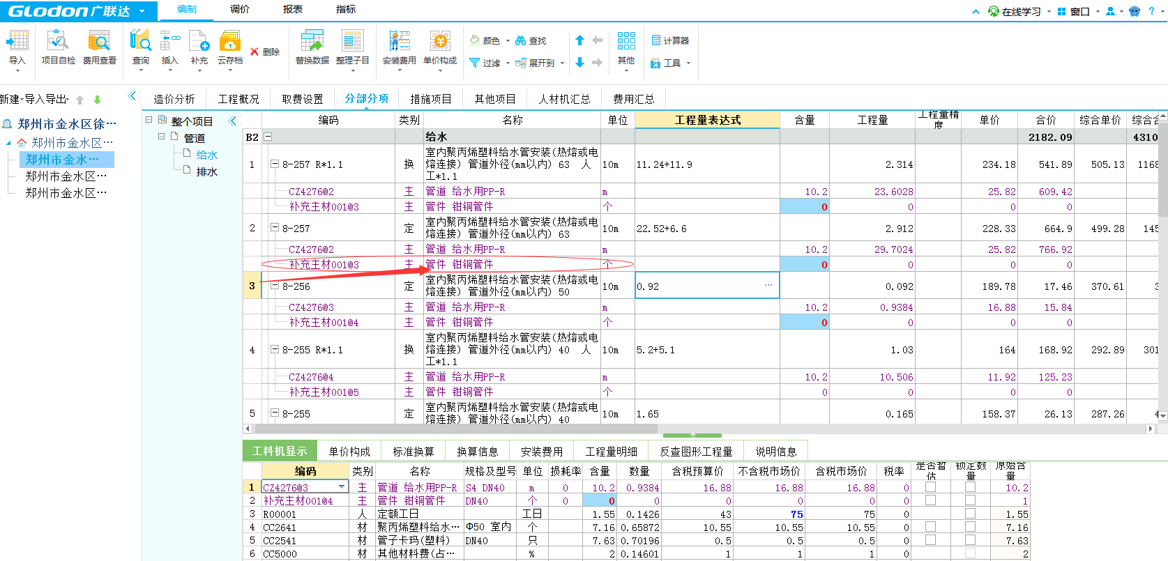The image size is (1168, 561).
Task: Collapse the B2 给水 section row
Action: (268, 137)
